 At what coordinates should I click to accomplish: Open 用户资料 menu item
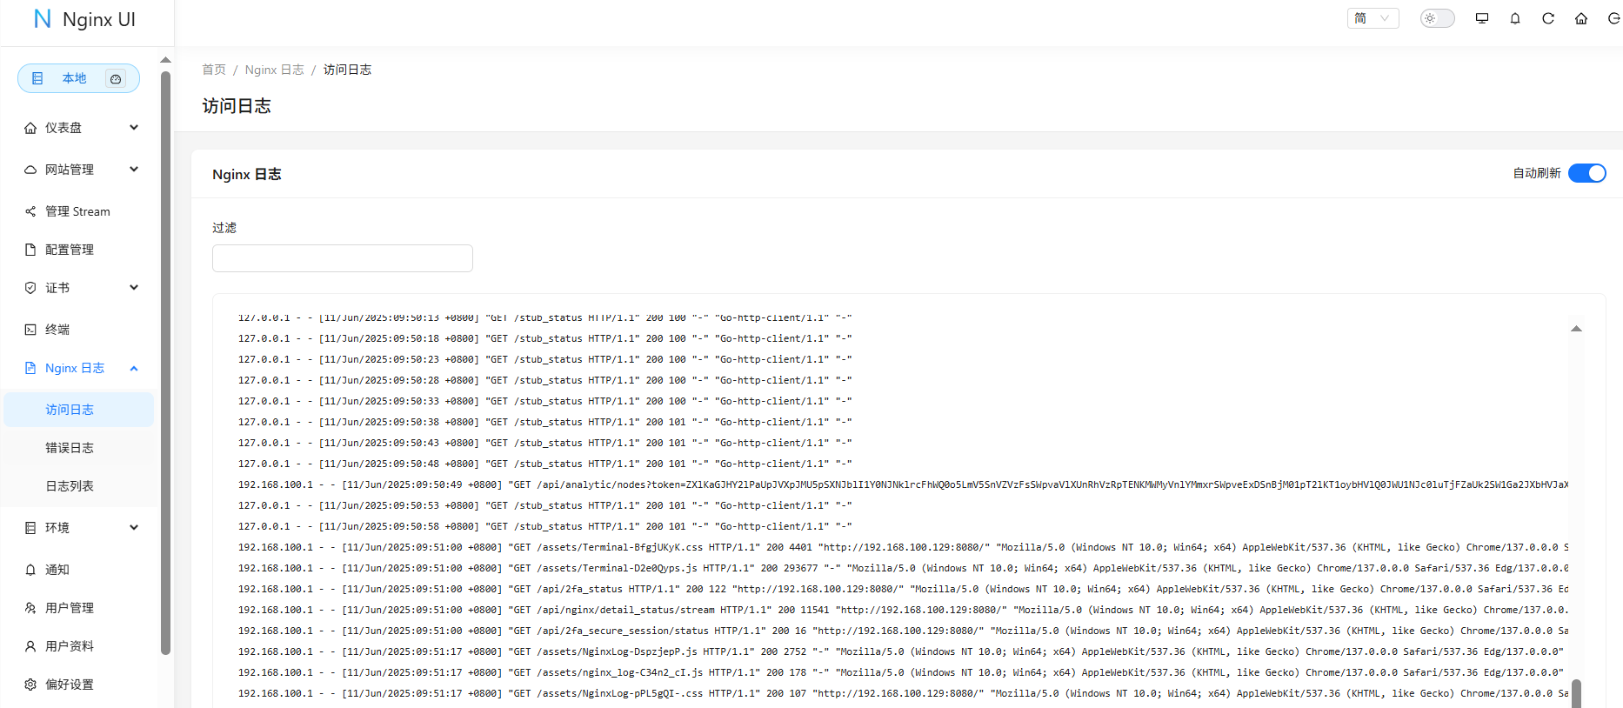point(78,646)
